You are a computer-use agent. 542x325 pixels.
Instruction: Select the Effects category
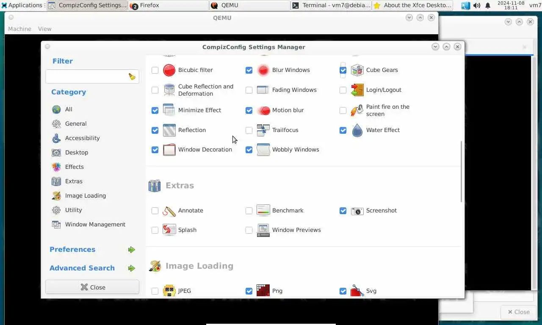point(74,167)
